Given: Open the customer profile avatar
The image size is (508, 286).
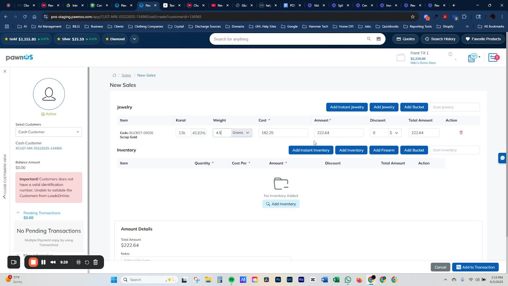Looking at the screenshot, I should pyautogui.click(x=49, y=94).
